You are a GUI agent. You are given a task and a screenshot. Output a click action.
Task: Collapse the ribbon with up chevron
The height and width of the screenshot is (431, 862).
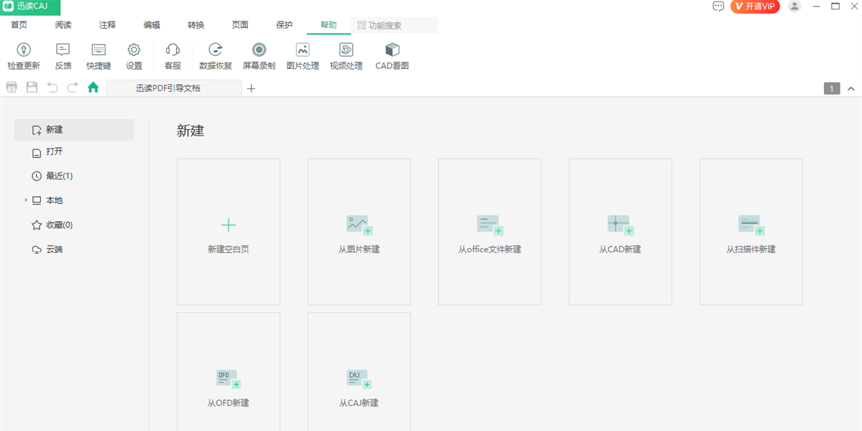tap(851, 88)
